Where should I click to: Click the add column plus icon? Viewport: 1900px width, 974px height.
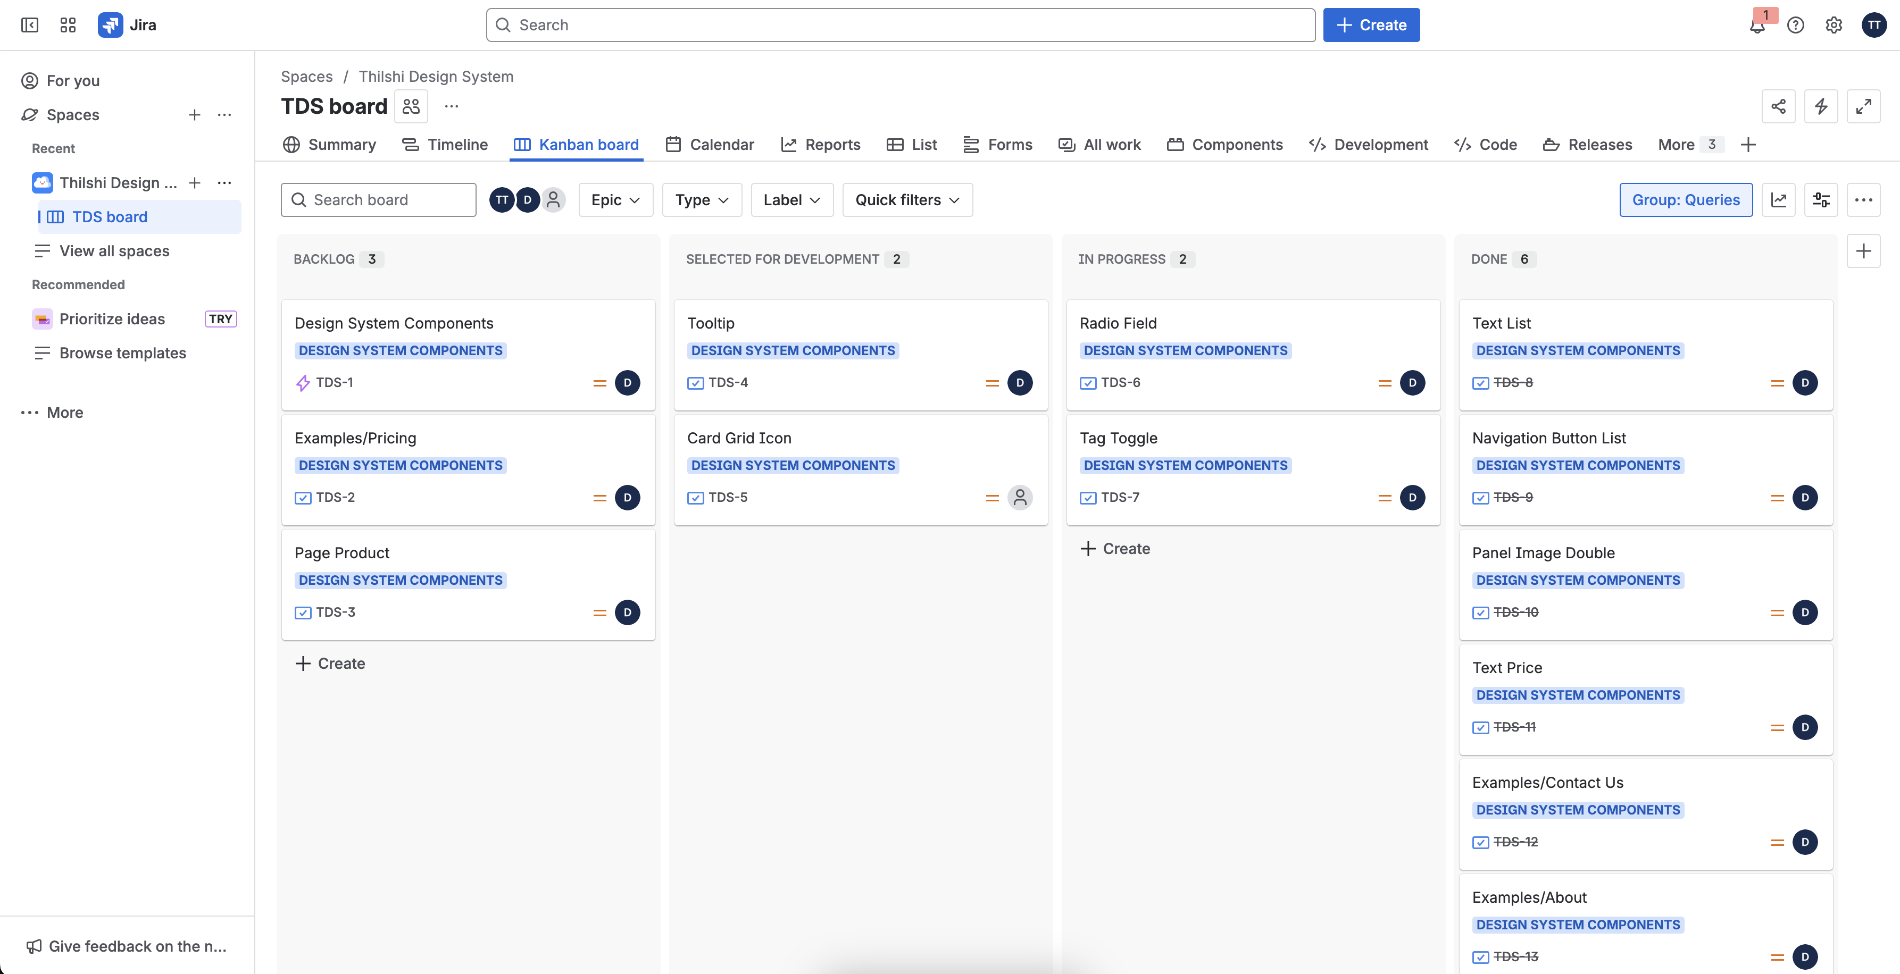coord(1863,251)
